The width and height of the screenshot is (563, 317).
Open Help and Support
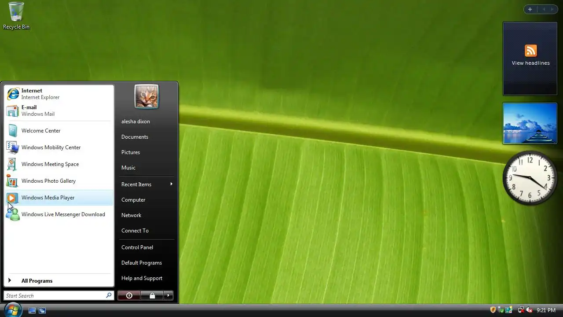click(x=146, y=278)
